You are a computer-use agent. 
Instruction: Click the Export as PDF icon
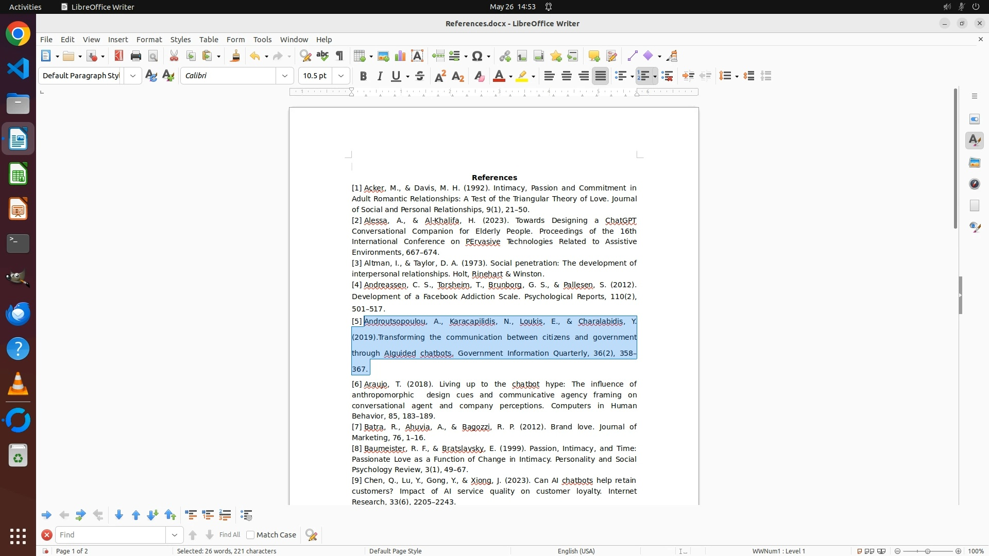tap(119, 56)
